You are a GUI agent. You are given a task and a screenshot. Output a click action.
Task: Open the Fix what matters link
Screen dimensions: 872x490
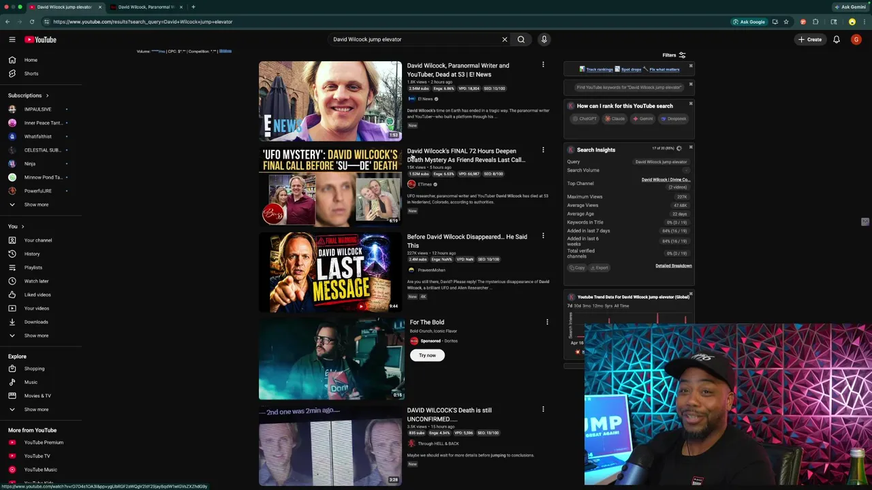[664, 69]
